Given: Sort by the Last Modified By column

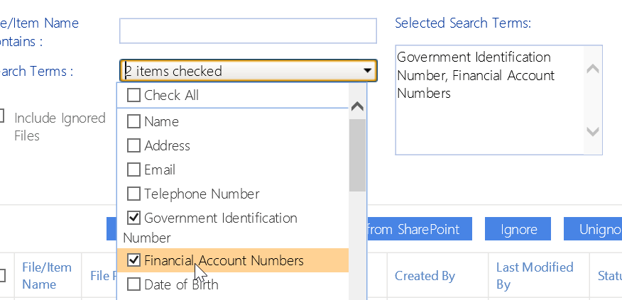Looking at the screenshot, I should tap(535, 276).
